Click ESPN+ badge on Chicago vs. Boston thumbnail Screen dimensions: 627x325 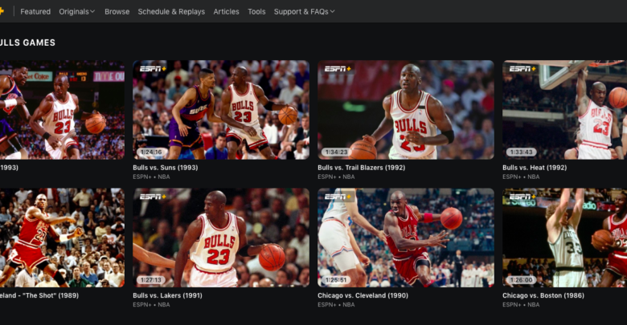(x=522, y=197)
